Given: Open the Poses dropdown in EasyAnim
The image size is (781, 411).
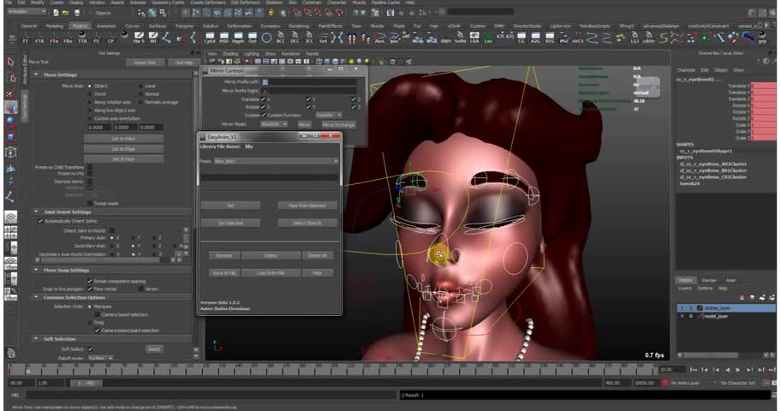Looking at the screenshot, I should coord(274,160).
